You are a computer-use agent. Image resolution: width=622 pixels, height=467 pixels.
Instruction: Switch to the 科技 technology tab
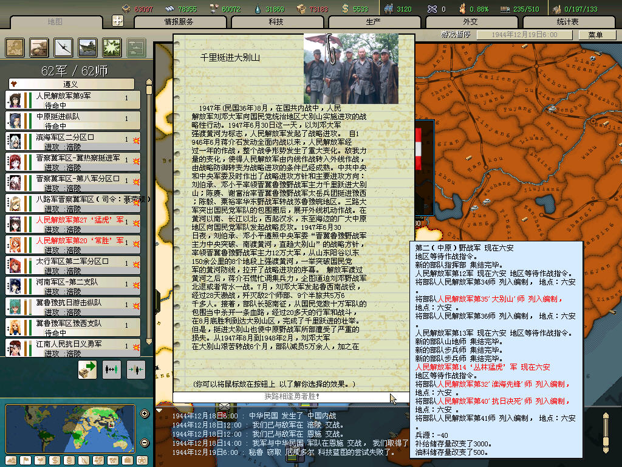(276, 22)
